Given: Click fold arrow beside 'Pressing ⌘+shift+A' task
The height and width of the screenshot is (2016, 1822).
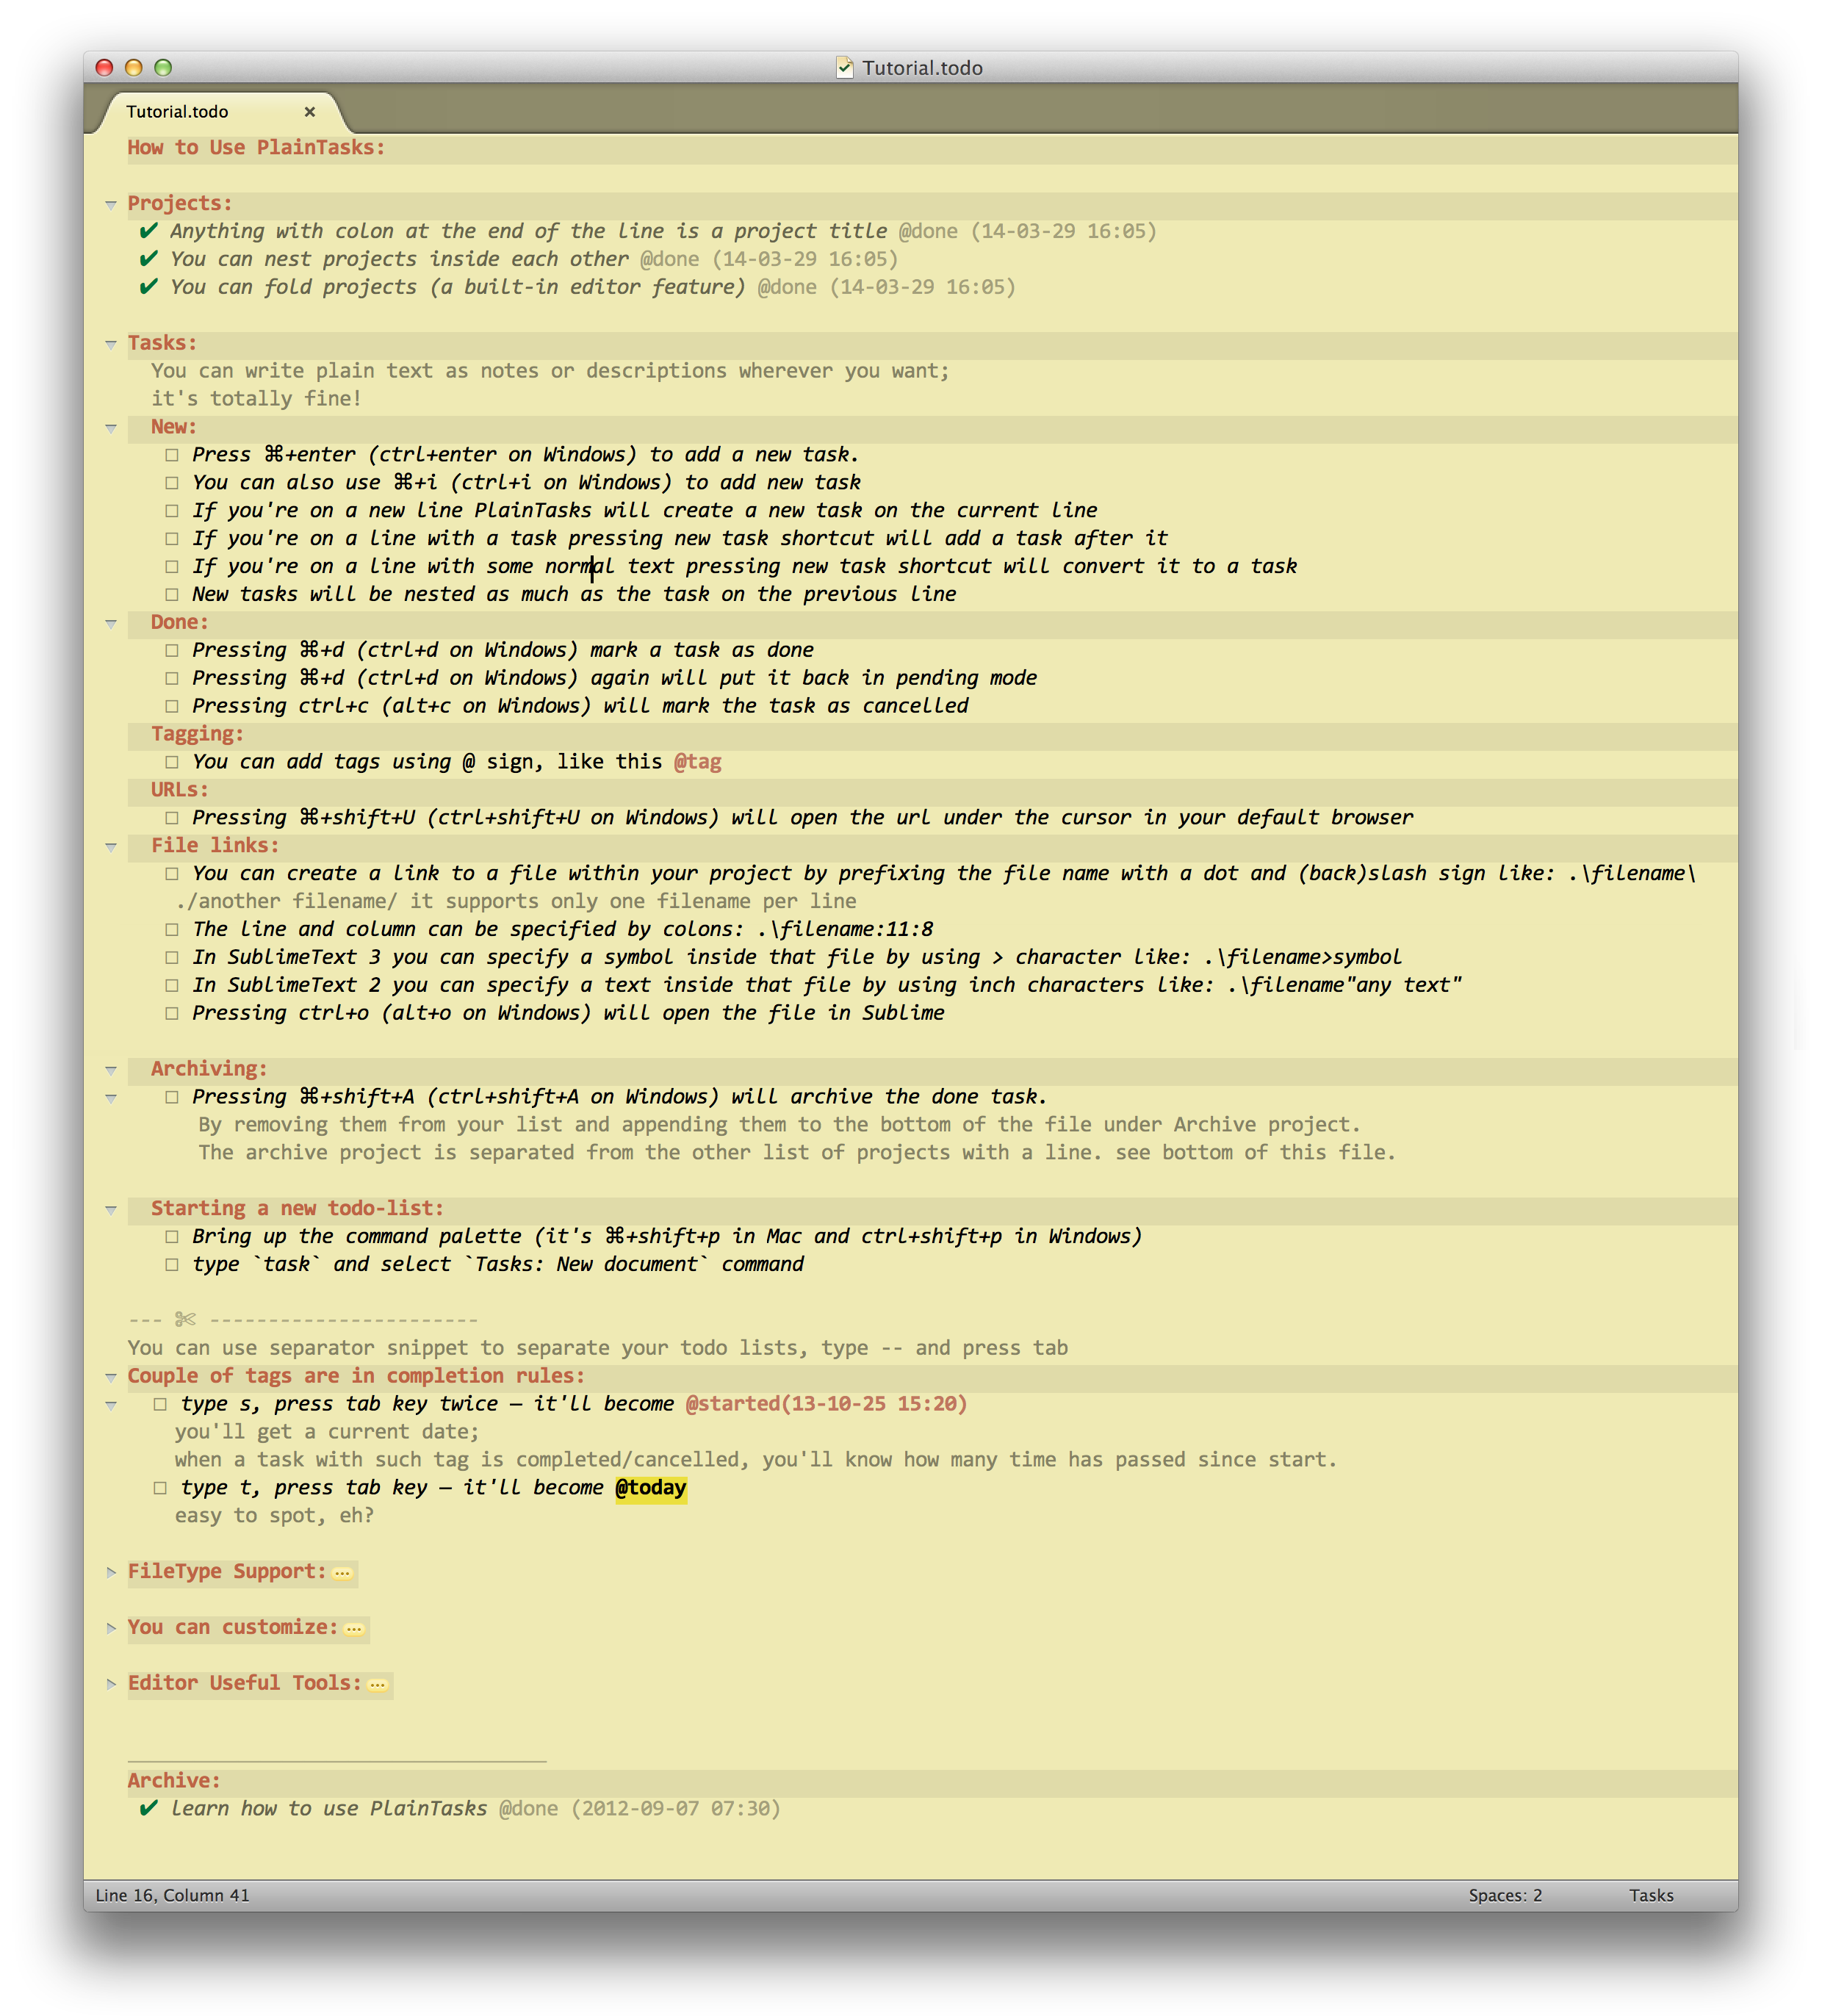Looking at the screenshot, I should click(x=111, y=1098).
